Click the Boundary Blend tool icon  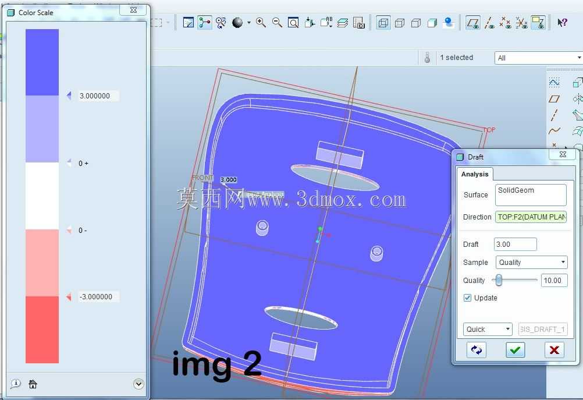pos(578,130)
